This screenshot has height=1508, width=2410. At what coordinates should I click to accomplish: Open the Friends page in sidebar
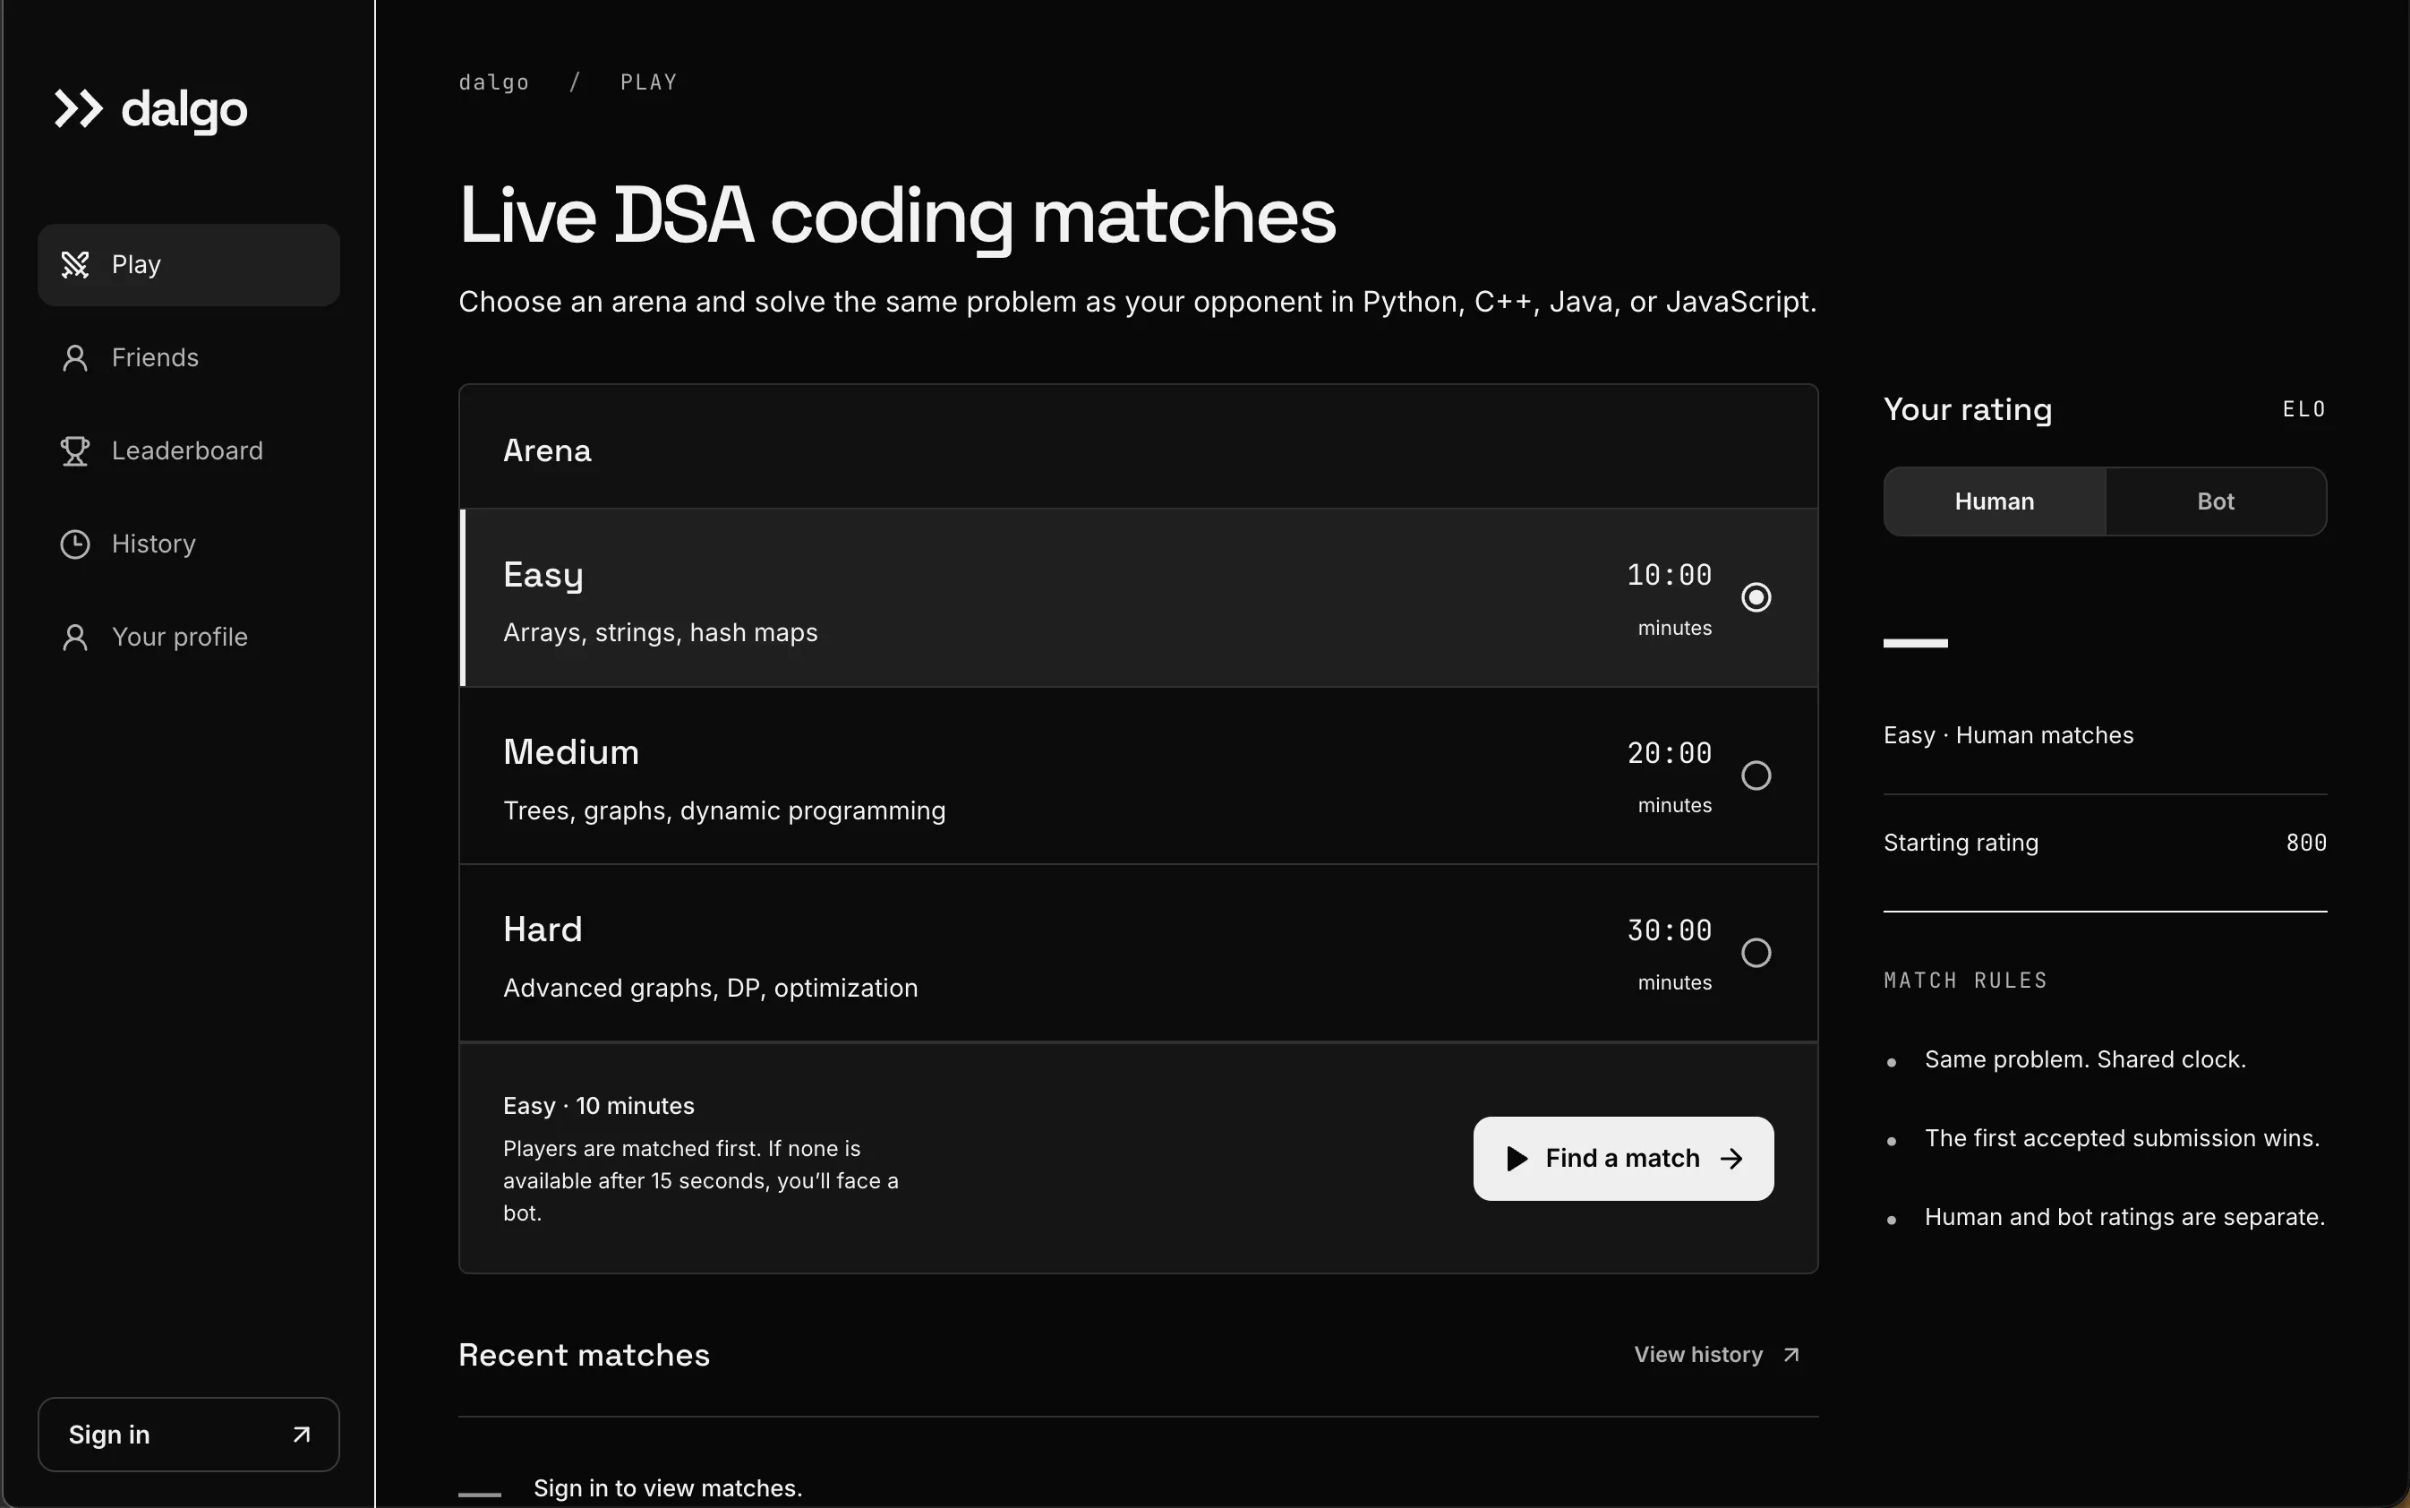click(x=189, y=358)
